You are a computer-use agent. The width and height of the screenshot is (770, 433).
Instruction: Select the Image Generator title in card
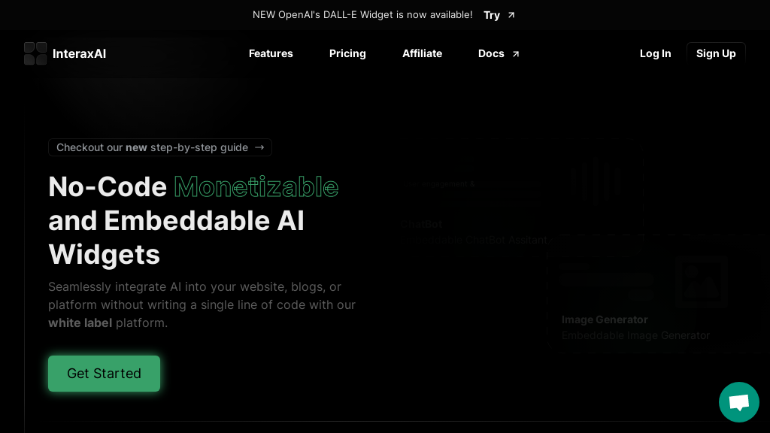(x=605, y=319)
